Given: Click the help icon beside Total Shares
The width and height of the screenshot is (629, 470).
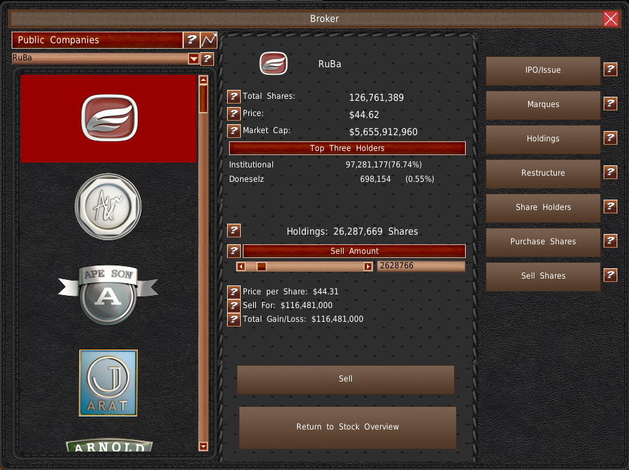Looking at the screenshot, I should pyautogui.click(x=233, y=97).
